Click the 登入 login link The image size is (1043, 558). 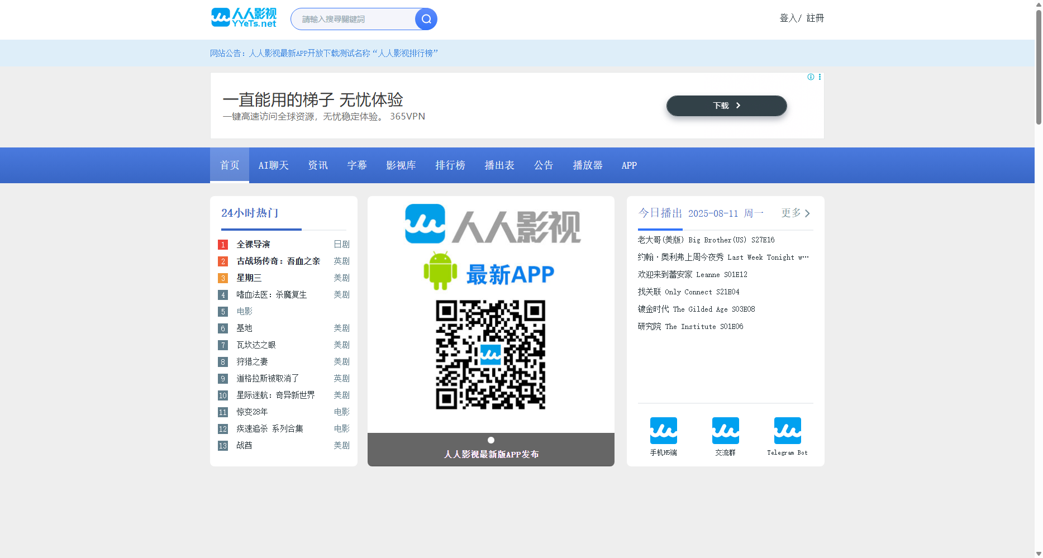pos(788,18)
